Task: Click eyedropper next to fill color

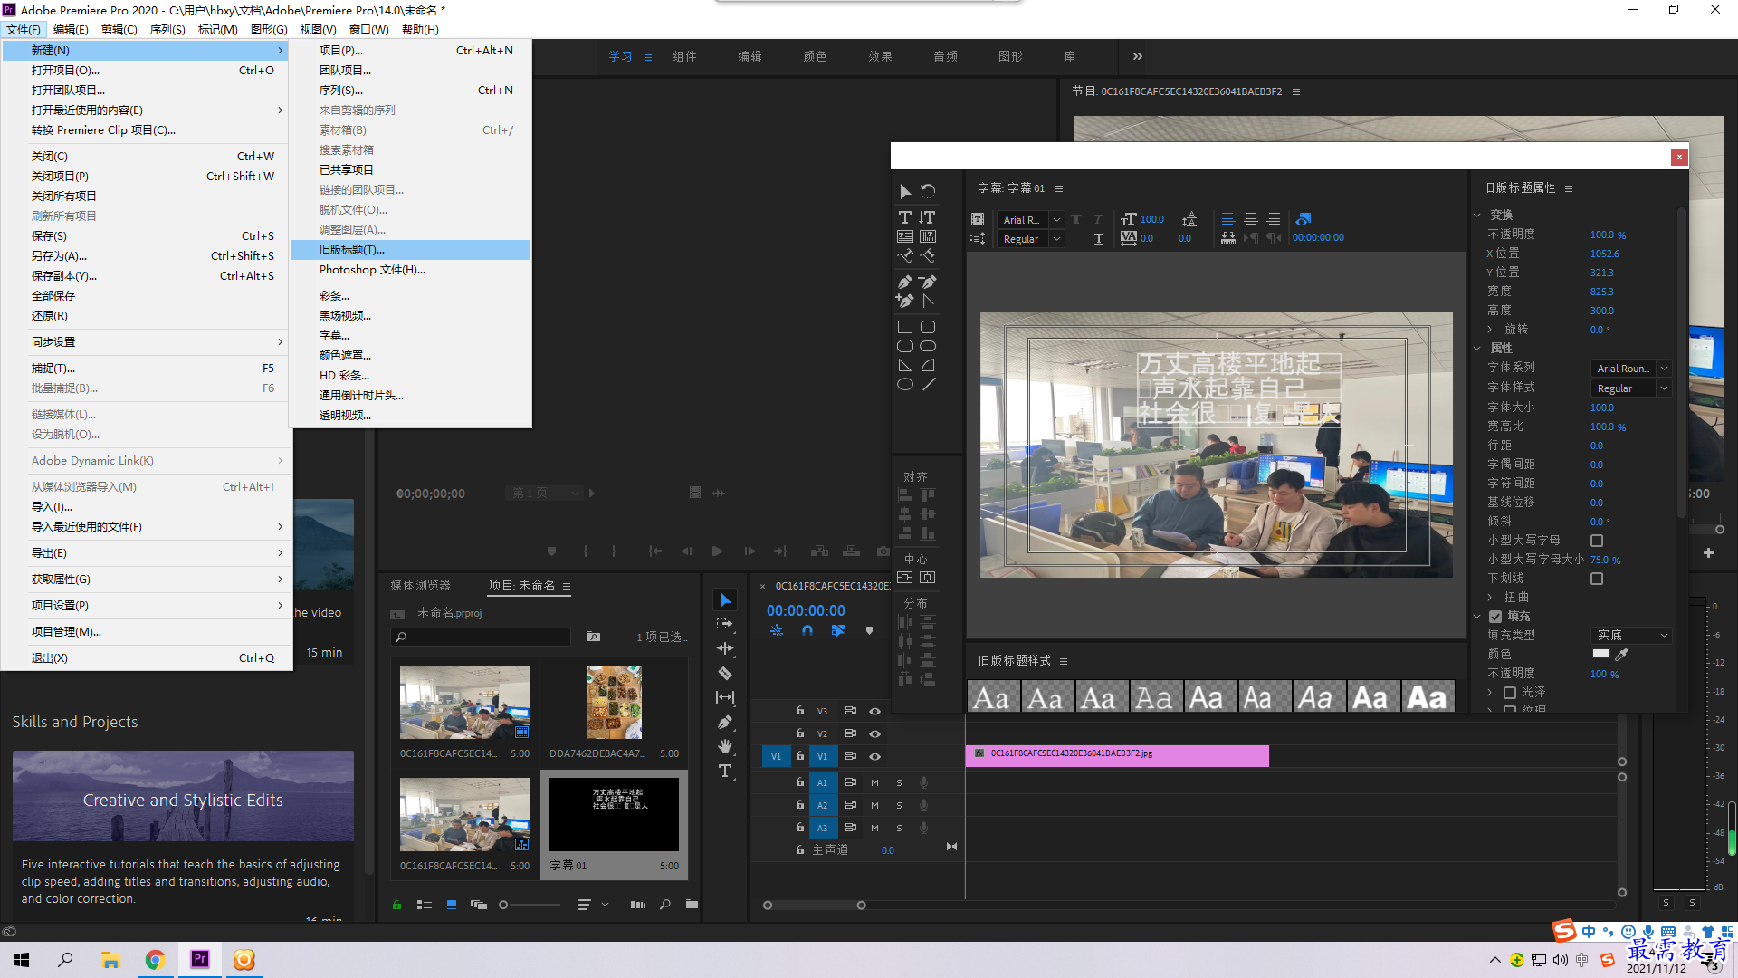Action: click(1622, 654)
